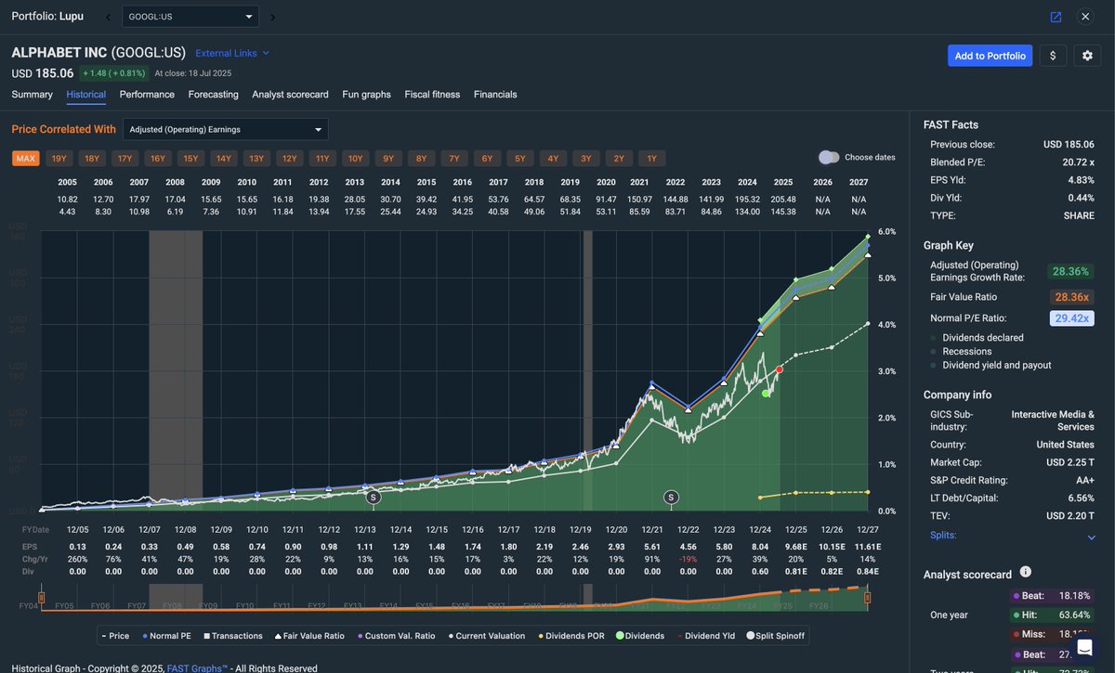
Task: Select the 1Y time range
Action: pos(651,159)
